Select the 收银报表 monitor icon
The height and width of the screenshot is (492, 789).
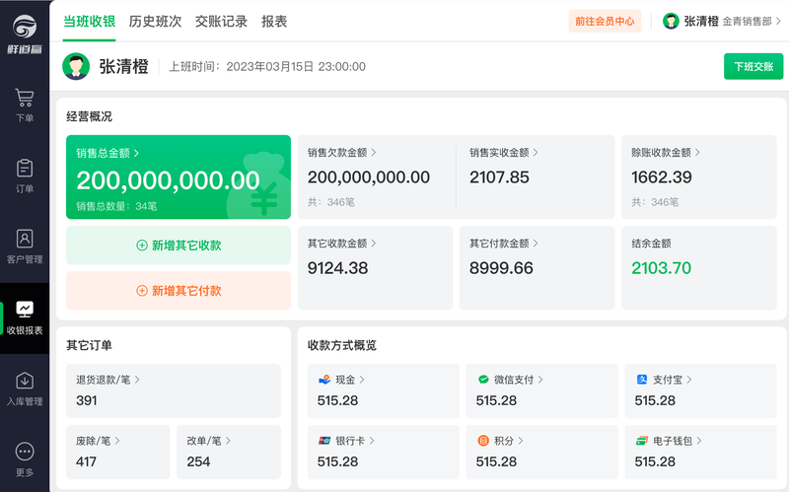coord(24,309)
